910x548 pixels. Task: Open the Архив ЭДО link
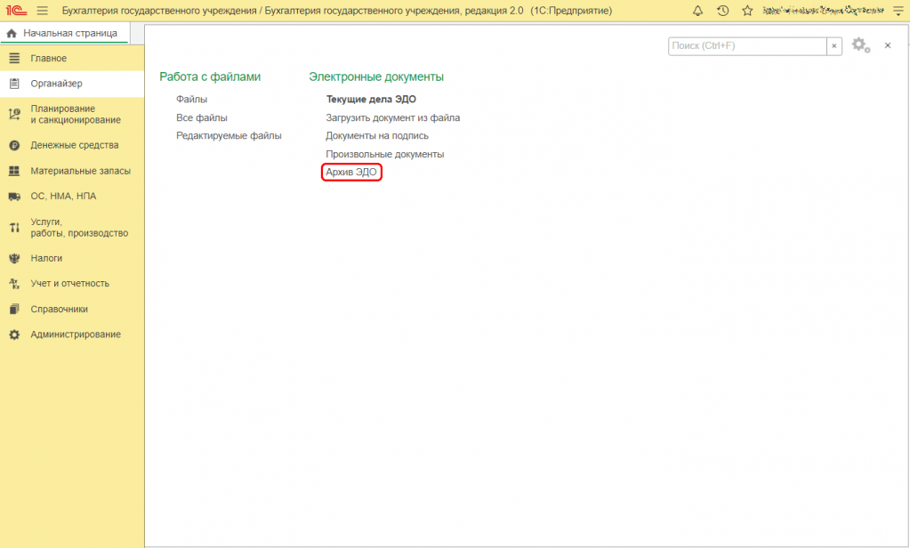(x=351, y=173)
